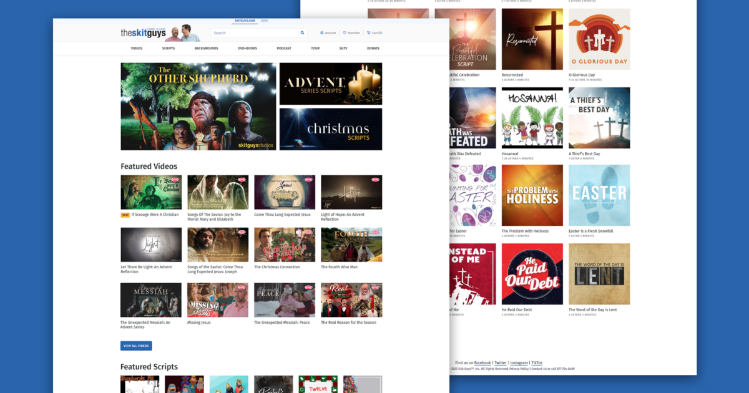Open the Backgrounds menu
This screenshot has width=749, height=393.
click(x=206, y=48)
